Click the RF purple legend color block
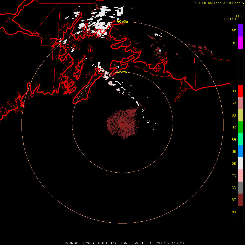Screen dimensions: 245x245 pyautogui.click(x=240, y=30)
